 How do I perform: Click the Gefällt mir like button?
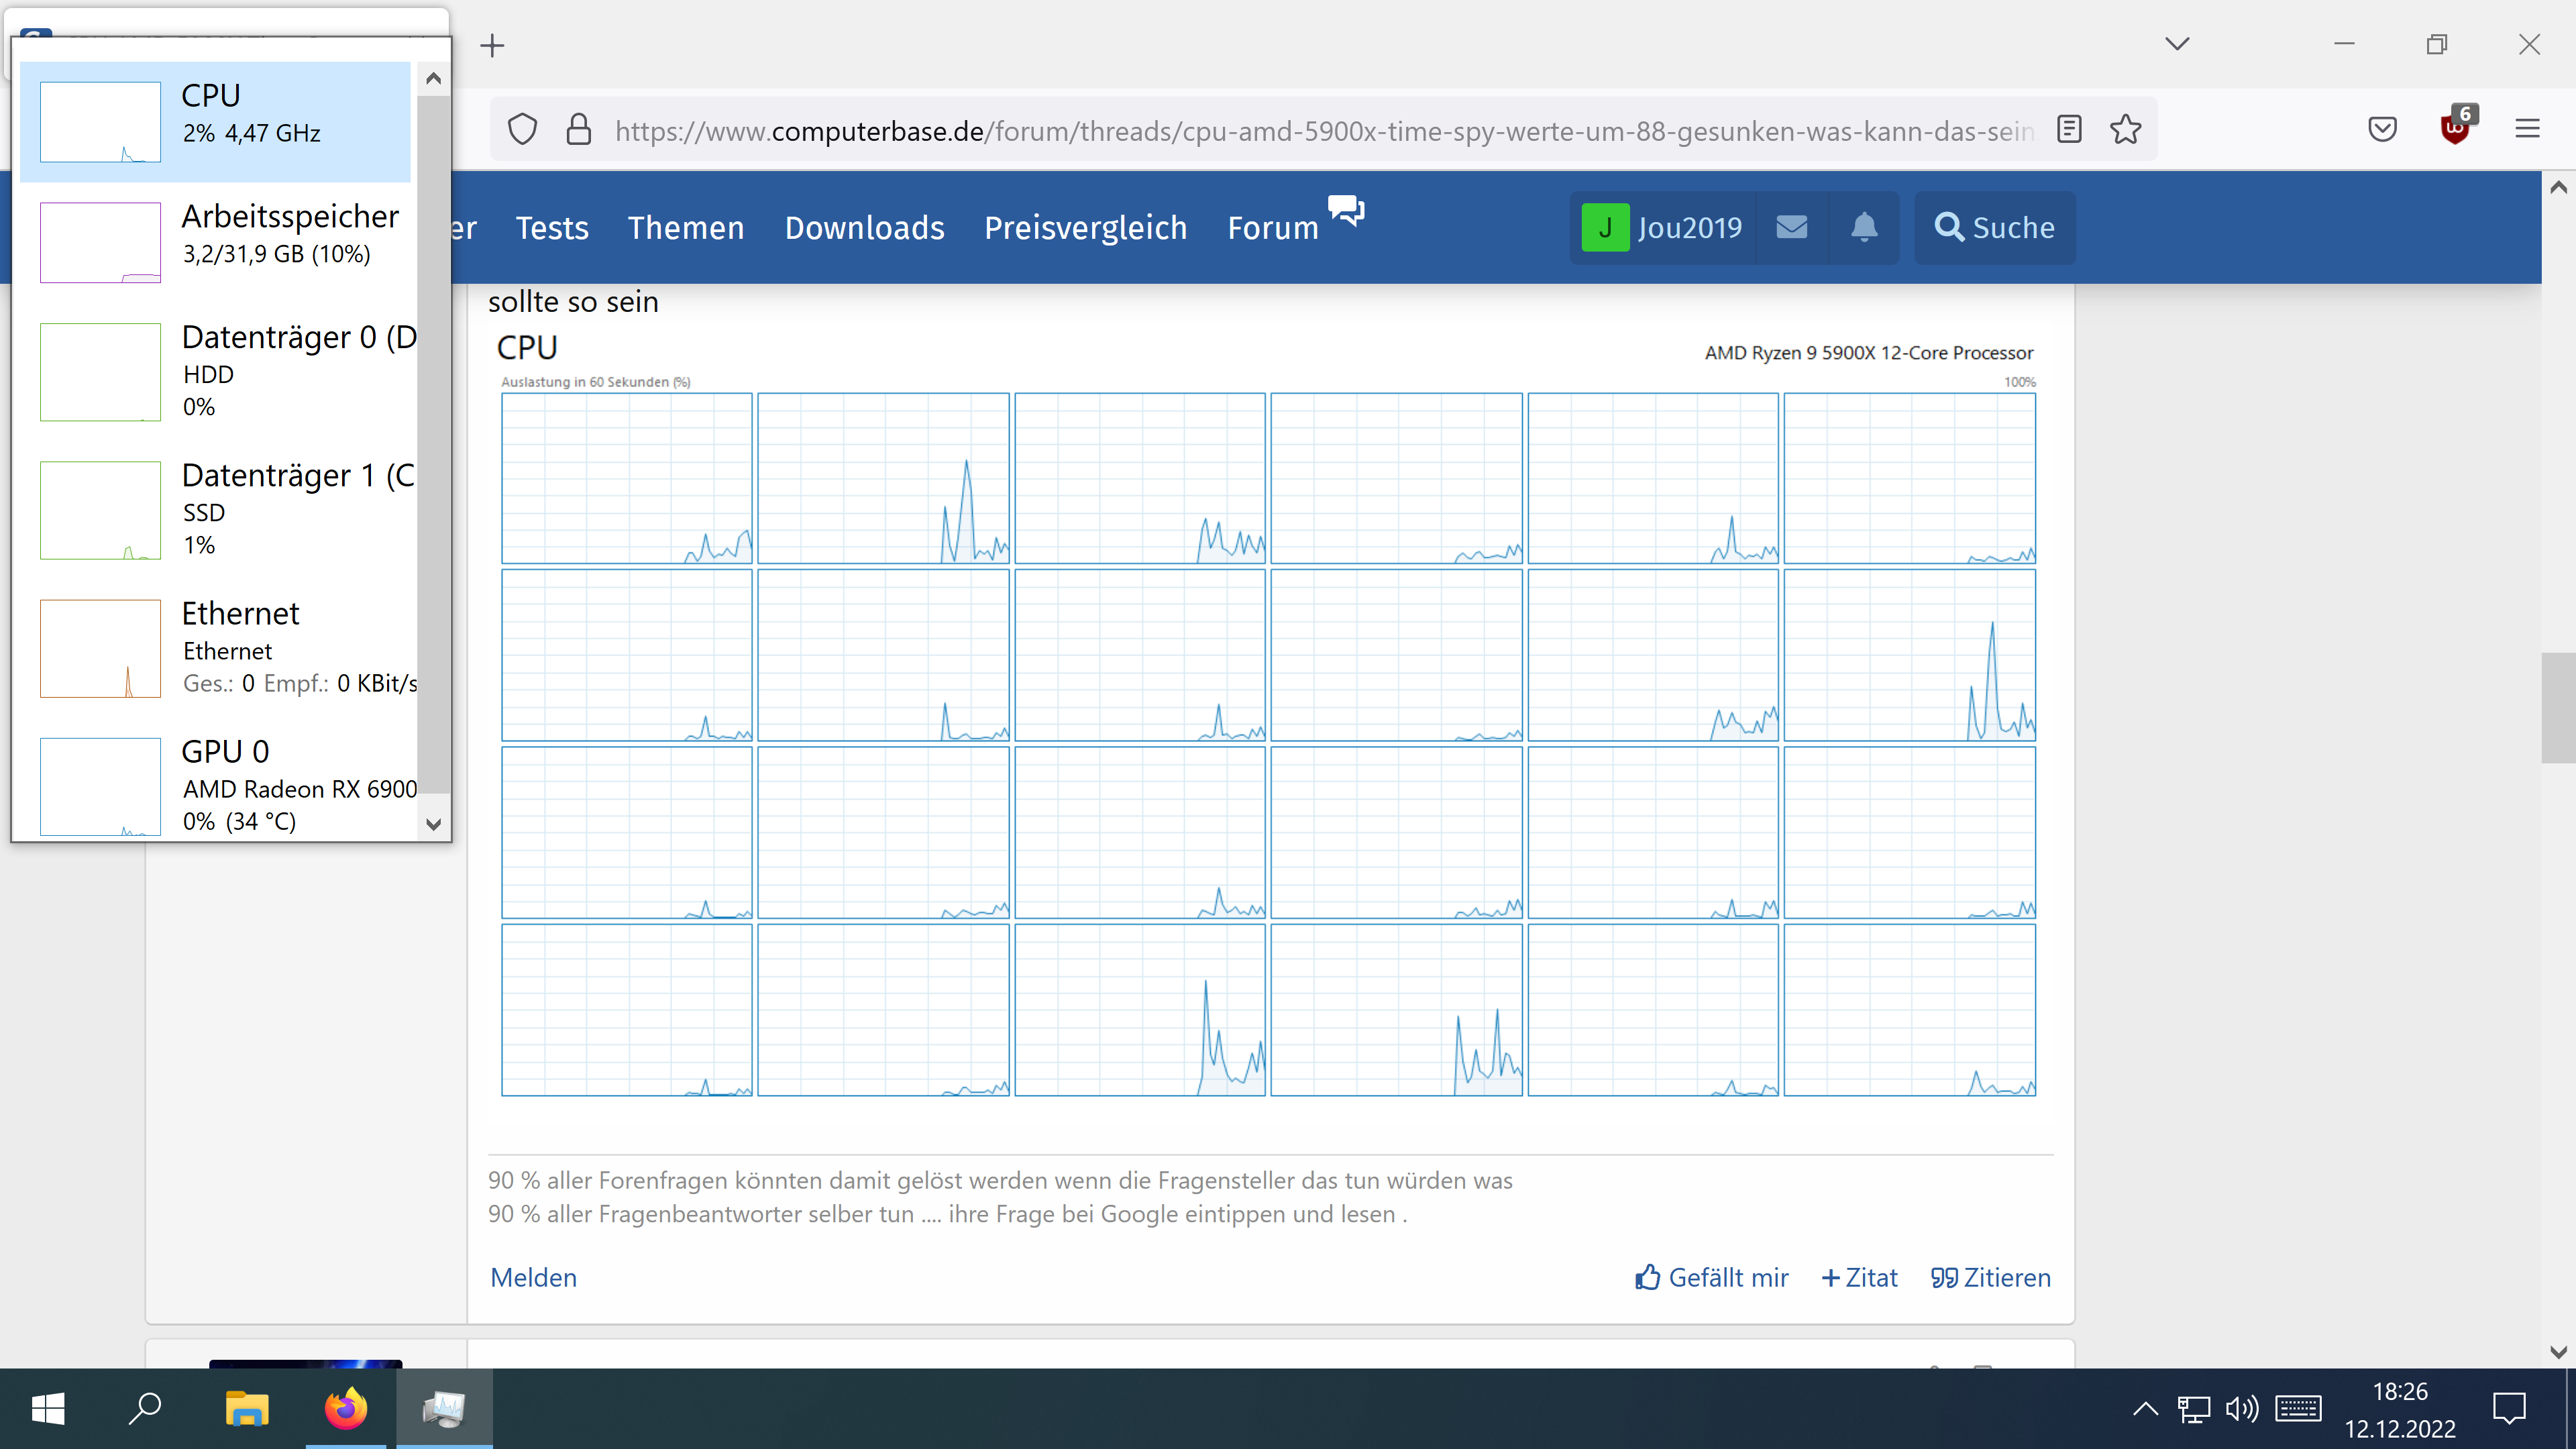coord(1711,1278)
